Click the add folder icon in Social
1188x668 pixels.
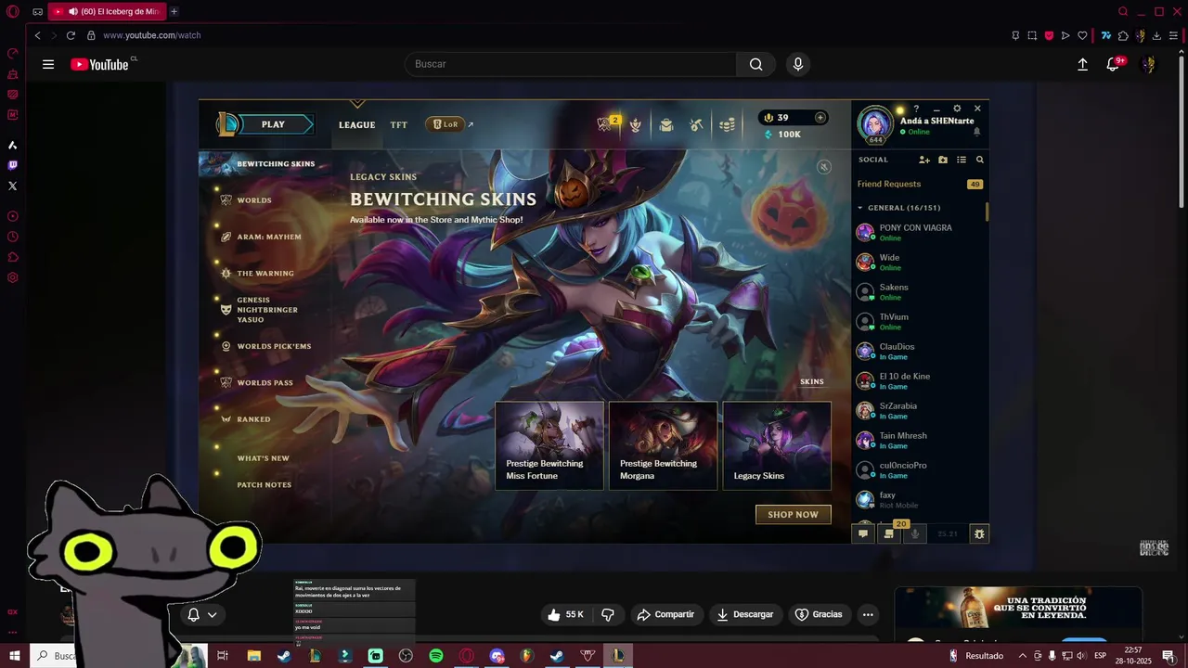coord(943,160)
